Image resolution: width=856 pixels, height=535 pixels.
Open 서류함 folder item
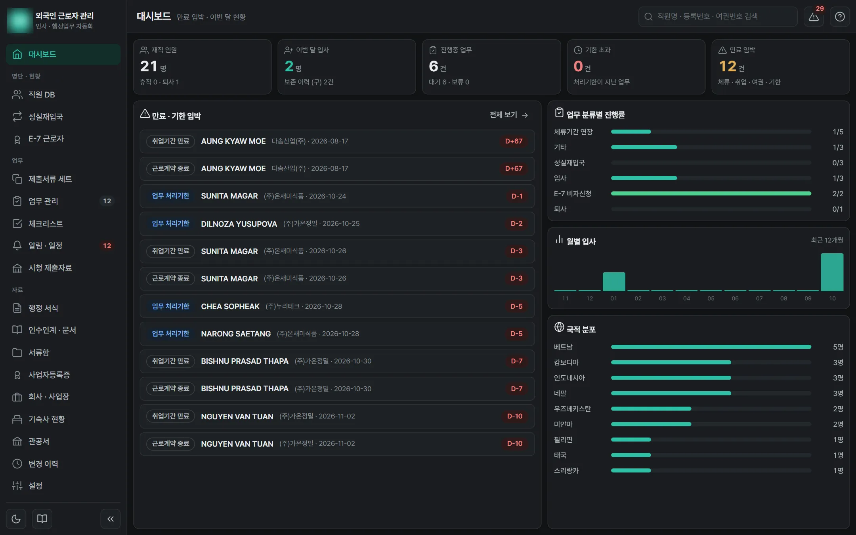tap(63, 352)
